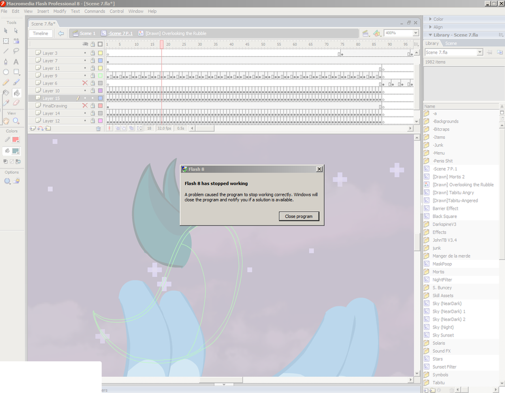Toggle the lock on Layer 3
This screenshot has width=505, height=393.
click(92, 53)
